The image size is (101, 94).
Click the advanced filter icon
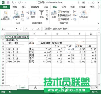coord(47,19)
